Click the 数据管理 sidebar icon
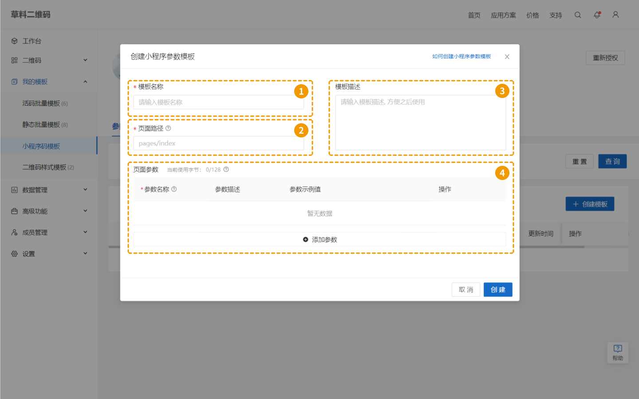The height and width of the screenshot is (399, 639). [14, 189]
